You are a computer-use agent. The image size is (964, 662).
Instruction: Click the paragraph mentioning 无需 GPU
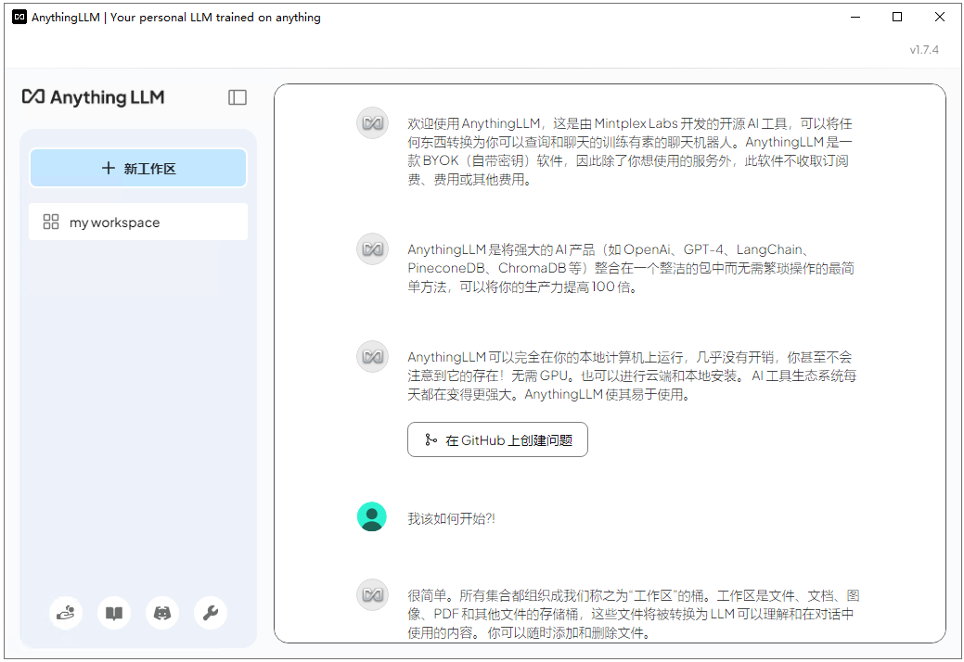(632, 376)
